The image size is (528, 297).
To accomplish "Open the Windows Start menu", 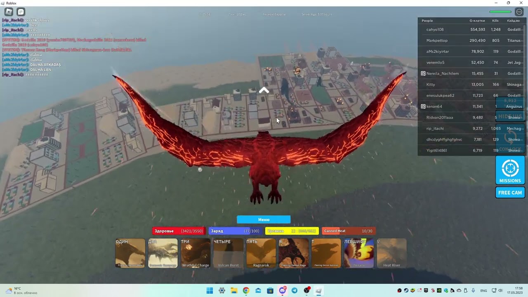I will tap(210, 290).
